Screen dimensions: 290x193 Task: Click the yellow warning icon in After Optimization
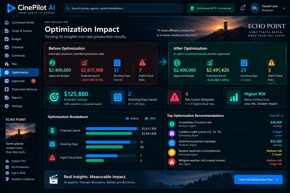(271, 63)
